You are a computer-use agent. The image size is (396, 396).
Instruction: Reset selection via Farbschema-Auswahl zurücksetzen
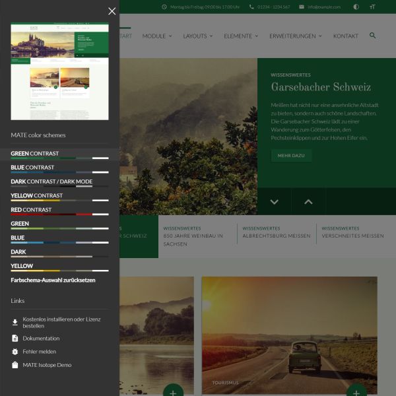coord(53,280)
